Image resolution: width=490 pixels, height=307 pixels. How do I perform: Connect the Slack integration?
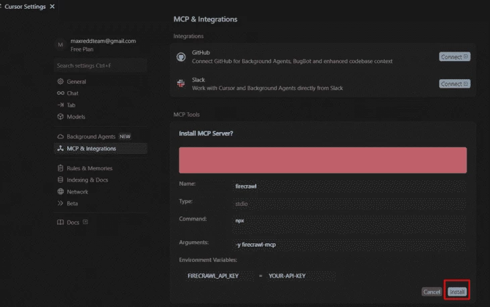point(454,84)
